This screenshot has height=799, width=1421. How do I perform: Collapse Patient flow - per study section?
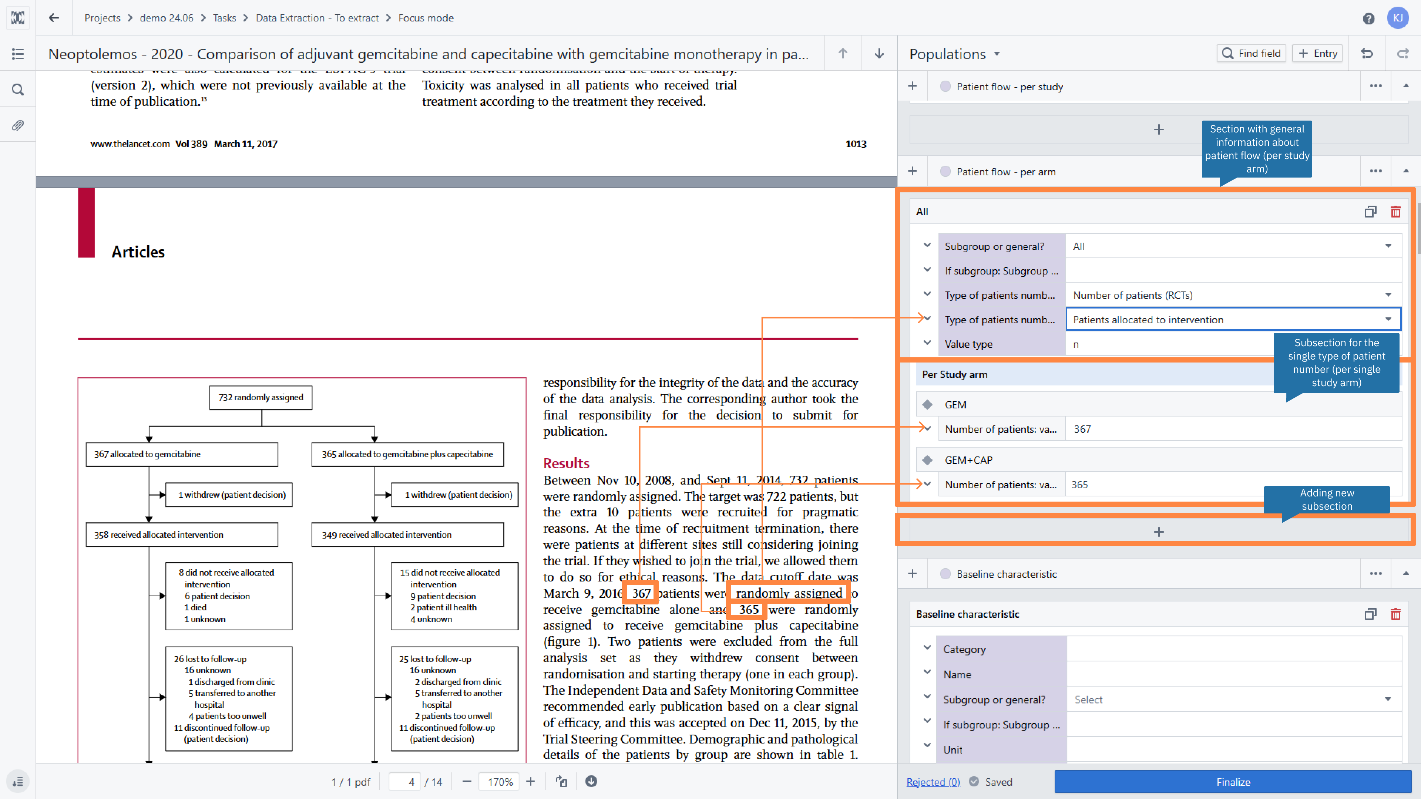point(1405,86)
